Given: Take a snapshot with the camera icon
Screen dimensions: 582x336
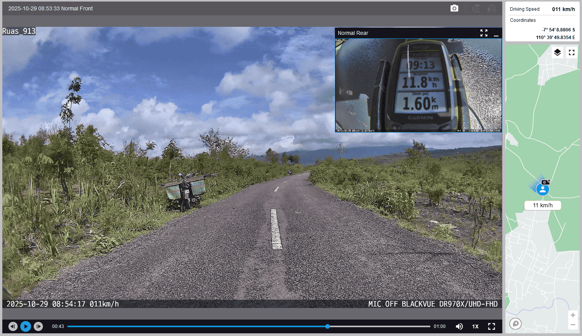Looking at the screenshot, I should (454, 8).
